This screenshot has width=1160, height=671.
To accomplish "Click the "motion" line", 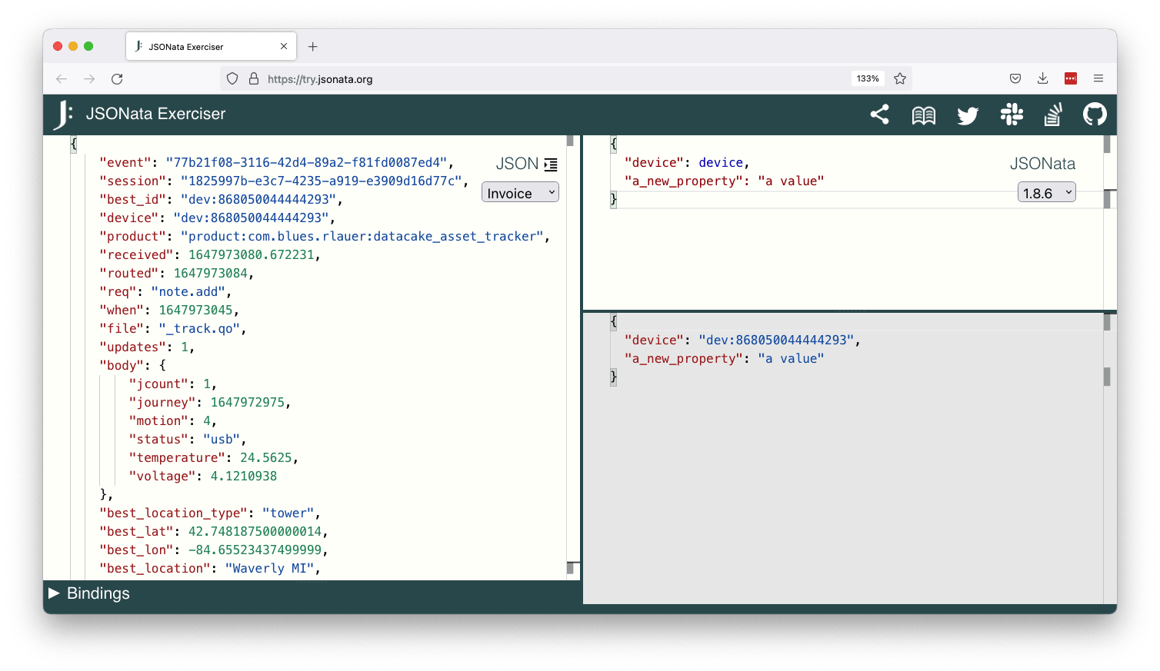I will (173, 420).
